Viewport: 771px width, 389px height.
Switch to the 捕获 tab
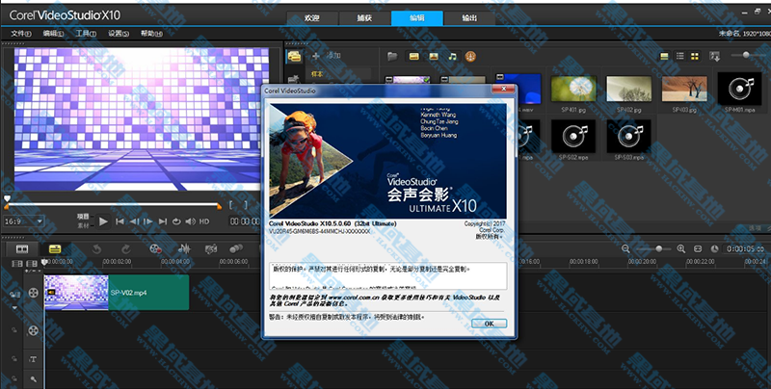364,18
